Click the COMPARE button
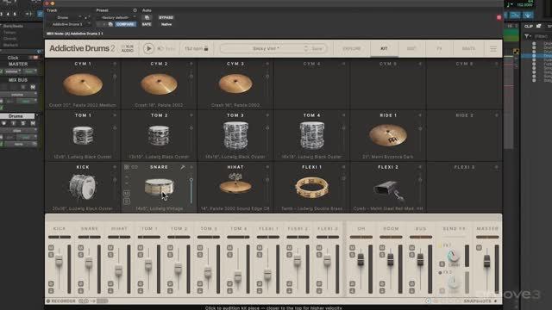Screen dimensions: 552x310 [x=125, y=24]
